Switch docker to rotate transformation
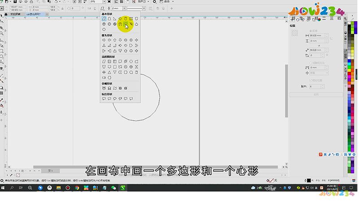The image size is (359, 201). click(298, 19)
